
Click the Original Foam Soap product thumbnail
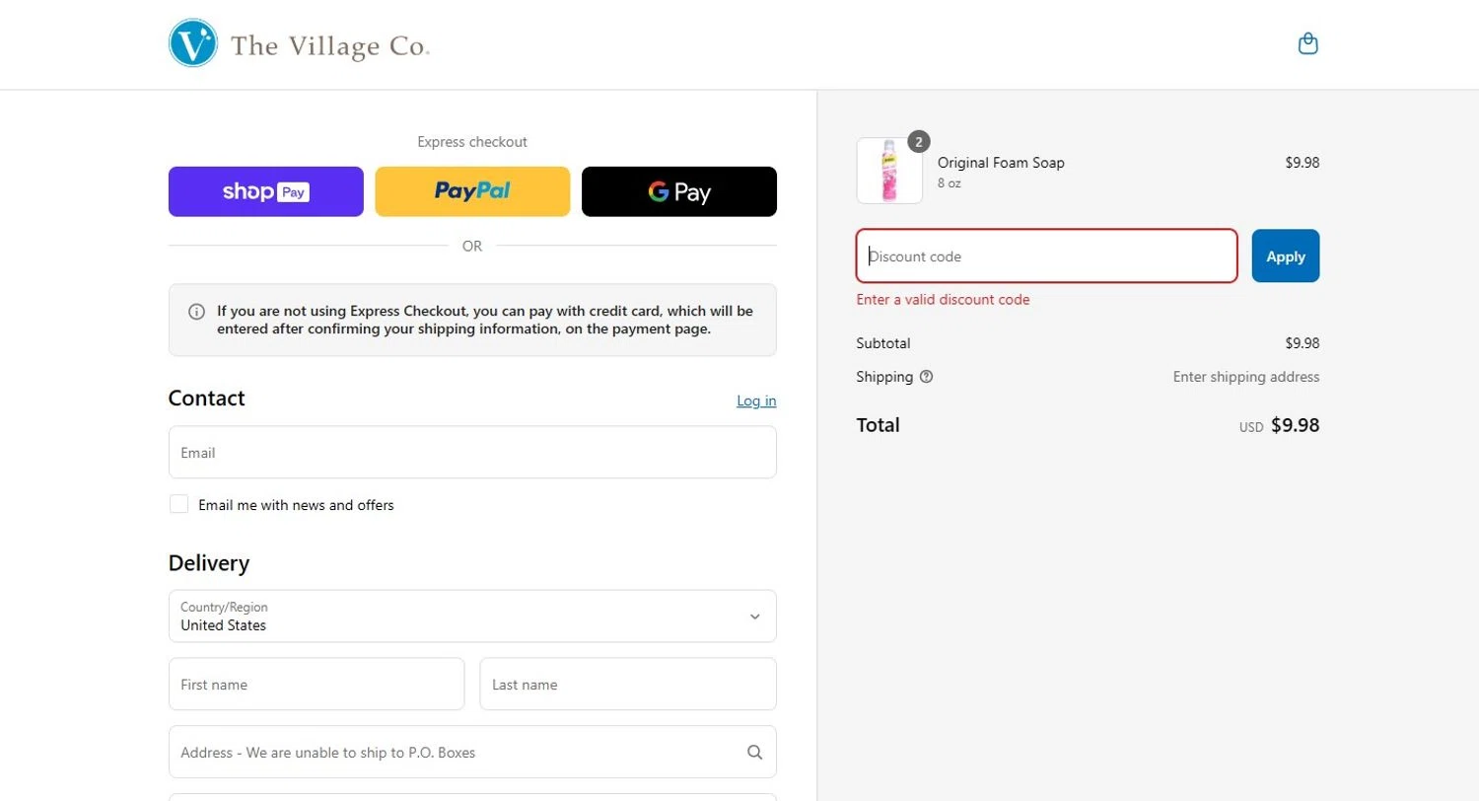889,171
